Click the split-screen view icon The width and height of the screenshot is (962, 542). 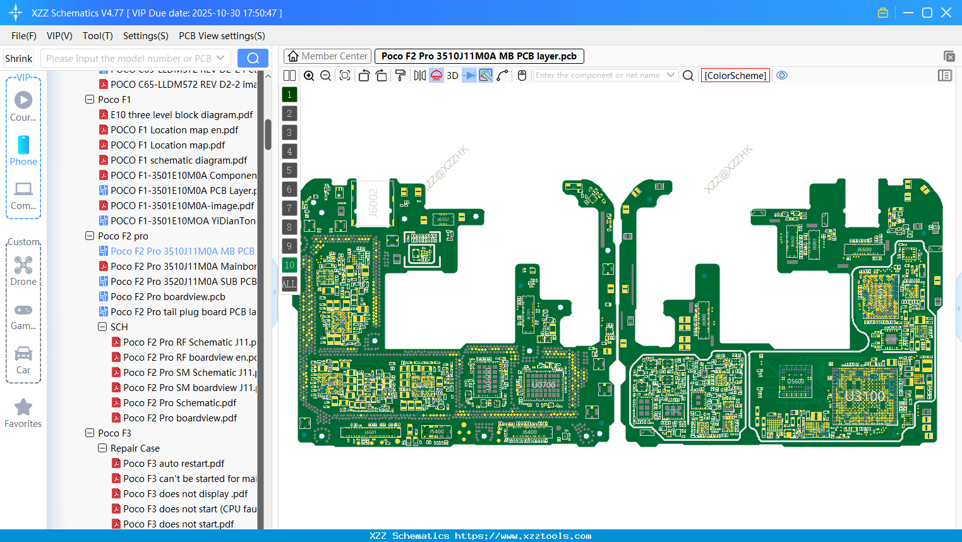[x=289, y=75]
